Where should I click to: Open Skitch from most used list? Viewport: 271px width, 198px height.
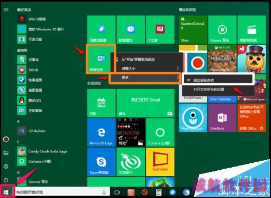[x=28, y=70]
